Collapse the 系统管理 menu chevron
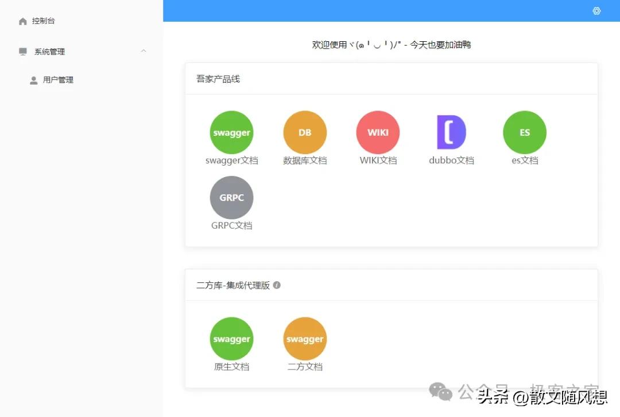This screenshot has height=417, width=620. coord(144,51)
